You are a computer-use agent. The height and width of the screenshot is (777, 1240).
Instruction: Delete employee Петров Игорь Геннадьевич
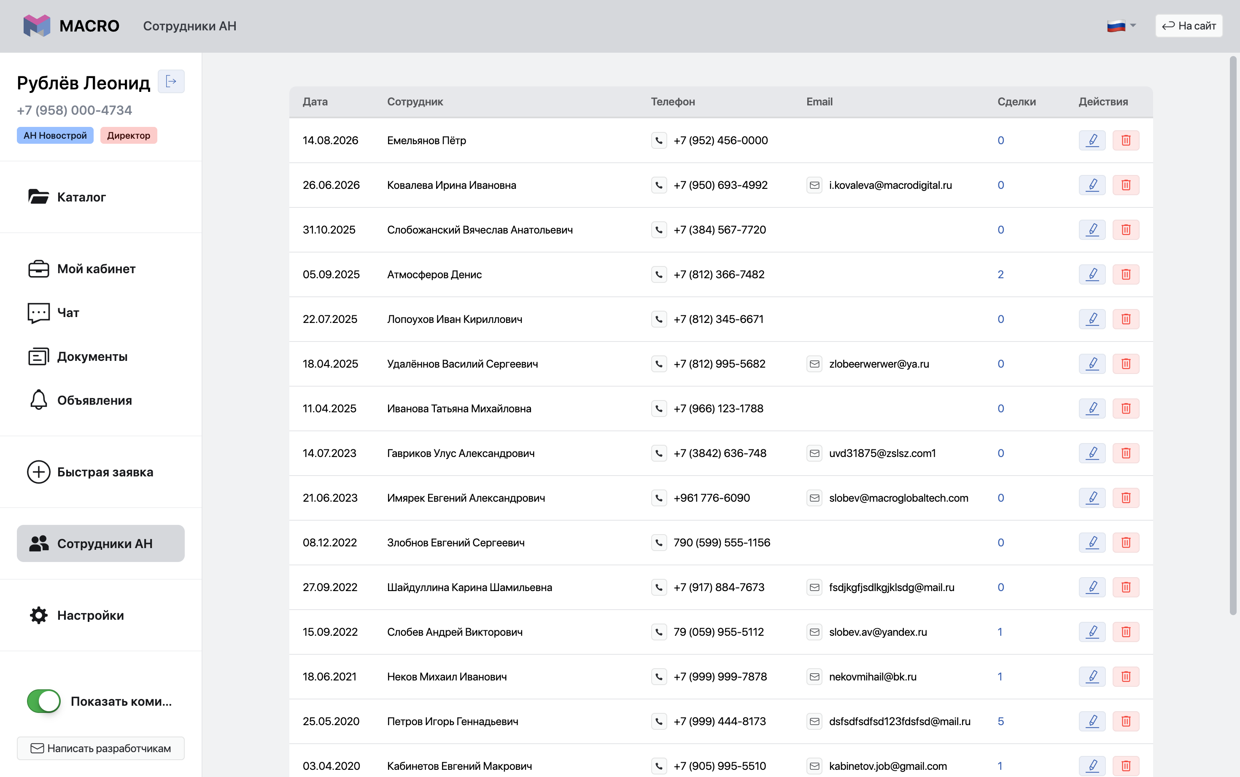point(1126,721)
